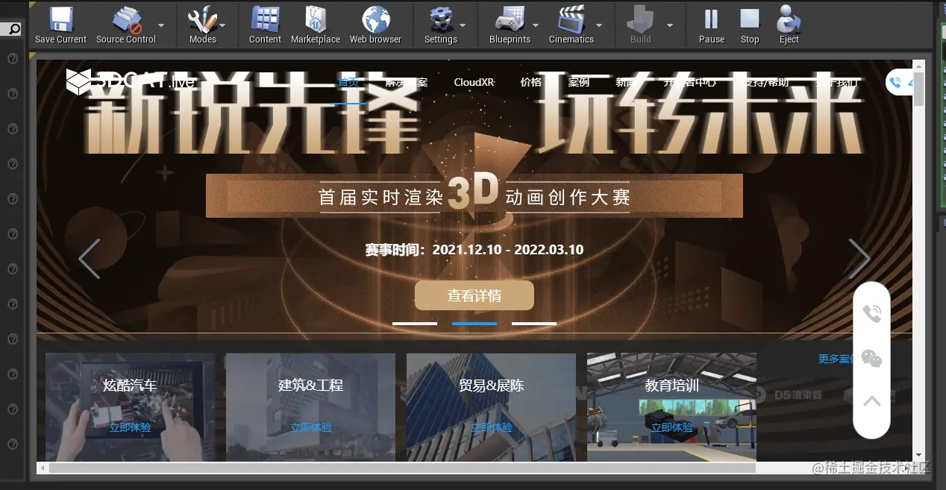Image resolution: width=946 pixels, height=490 pixels.
Task: Collapse the floating contact widget via up chevron
Action: click(x=871, y=401)
